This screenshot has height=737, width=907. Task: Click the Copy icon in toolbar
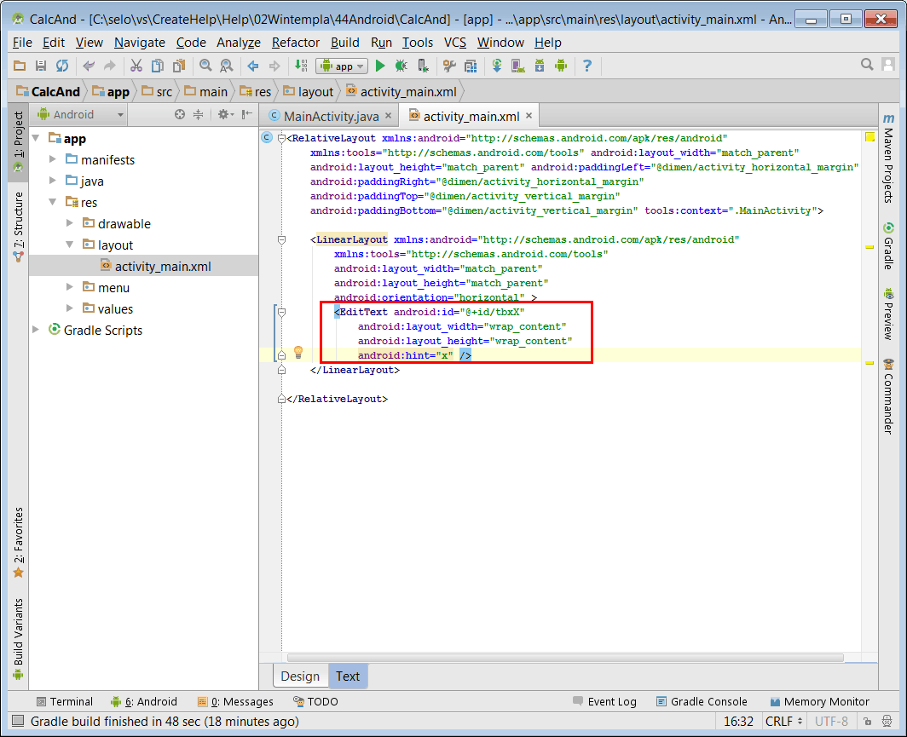(x=158, y=66)
